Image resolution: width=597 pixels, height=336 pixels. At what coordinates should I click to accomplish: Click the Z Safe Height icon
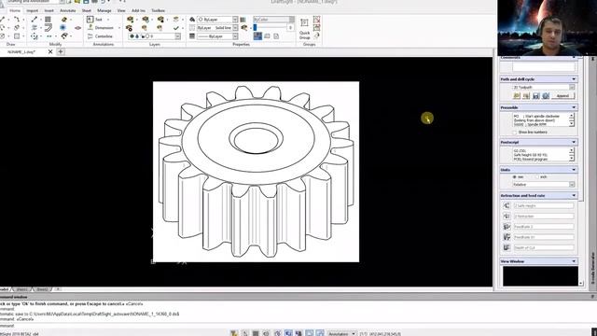[x=507, y=205]
